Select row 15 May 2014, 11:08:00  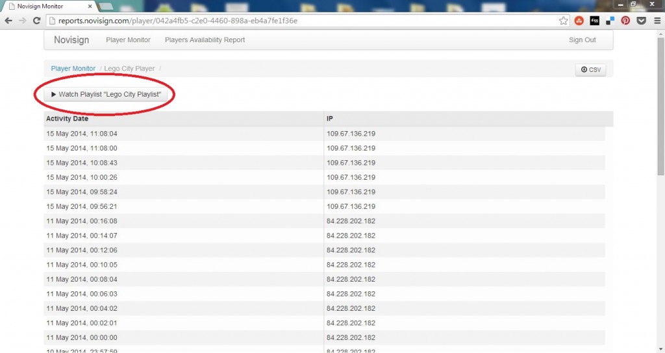325,148
